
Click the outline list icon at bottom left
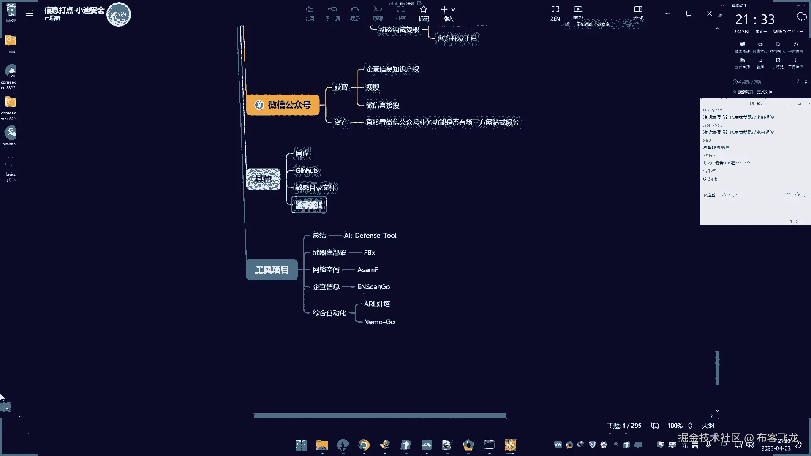[6, 407]
